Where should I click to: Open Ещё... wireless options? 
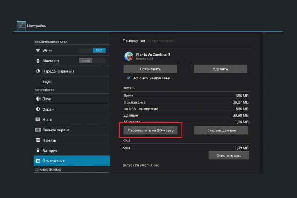coord(72,82)
